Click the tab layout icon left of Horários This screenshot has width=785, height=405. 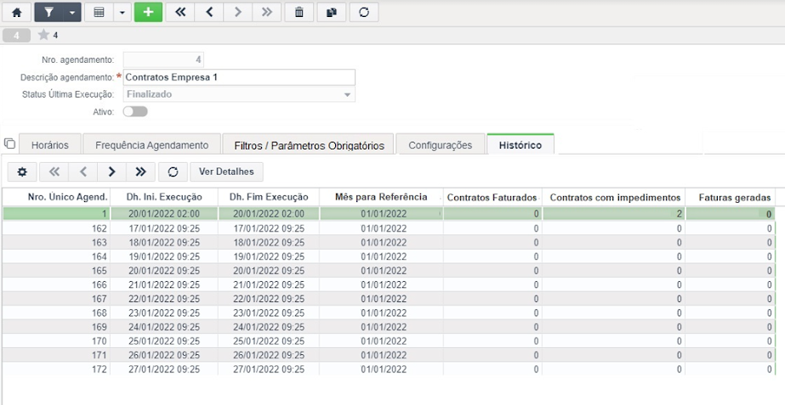tap(9, 144)
